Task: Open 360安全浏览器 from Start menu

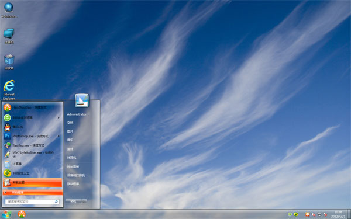Action: click(32, 117)
